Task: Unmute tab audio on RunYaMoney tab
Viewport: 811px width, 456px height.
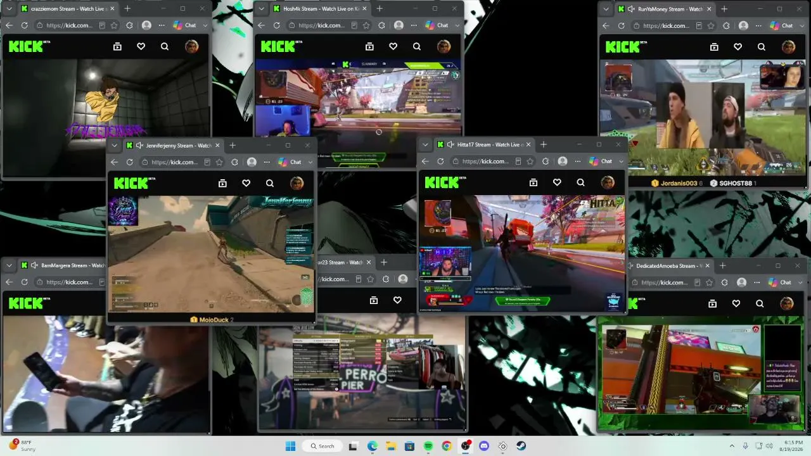Action: 631,9
